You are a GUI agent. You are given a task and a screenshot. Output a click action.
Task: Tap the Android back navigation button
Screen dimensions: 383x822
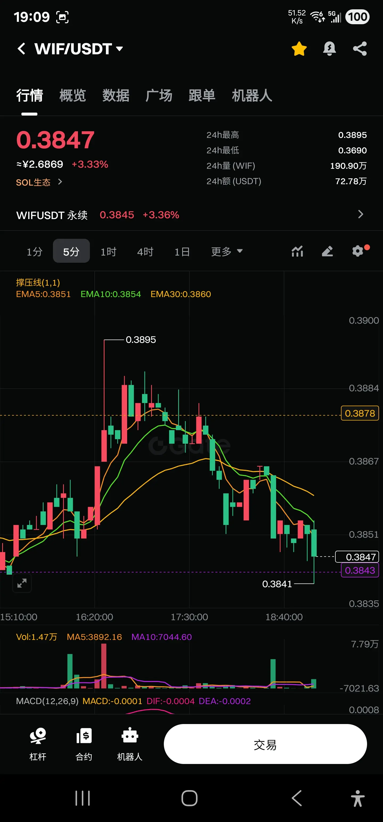click(297, 798)
